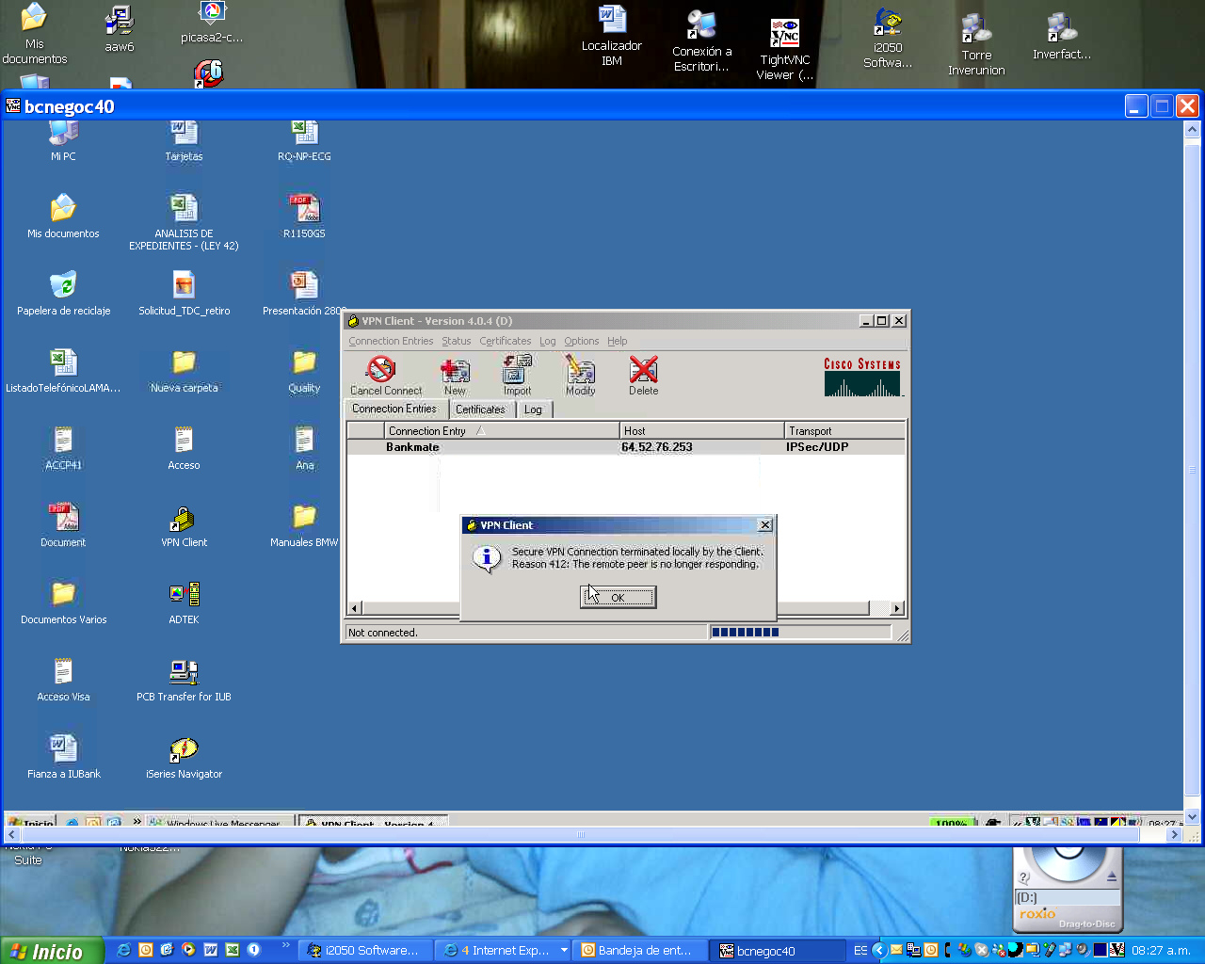1205x964 pixels.
Task: Switch to the Certificates tab
Action: pos(480,410)
